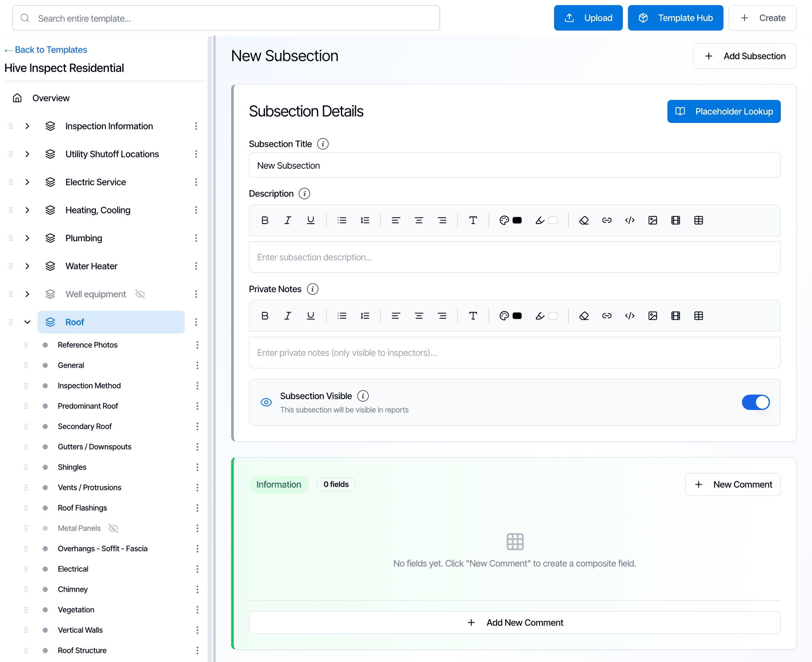Expand the Plumbing section
812x662 pixels.
pos(27,238)
